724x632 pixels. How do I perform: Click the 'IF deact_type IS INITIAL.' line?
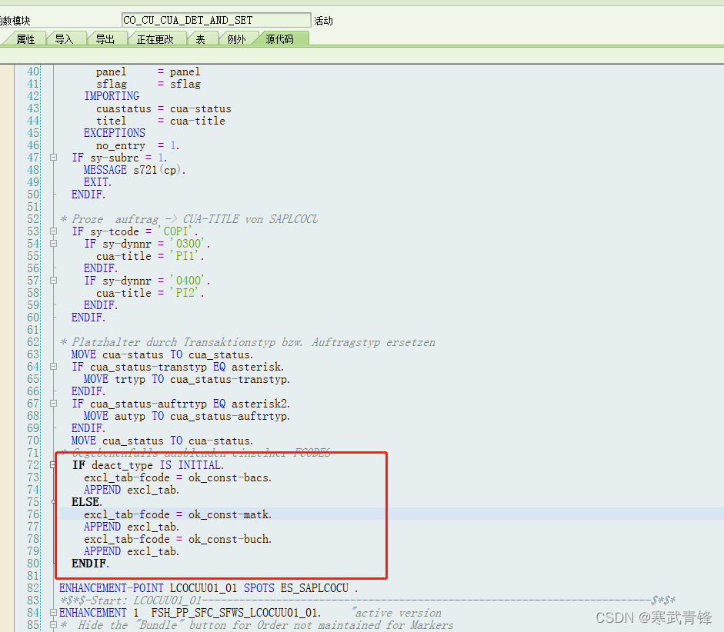pyautogui.click(x=148, y=465)
